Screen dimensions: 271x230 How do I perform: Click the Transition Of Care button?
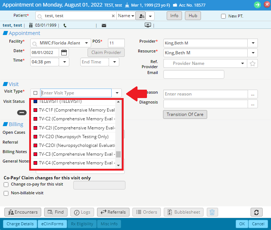tap(185, 114)
